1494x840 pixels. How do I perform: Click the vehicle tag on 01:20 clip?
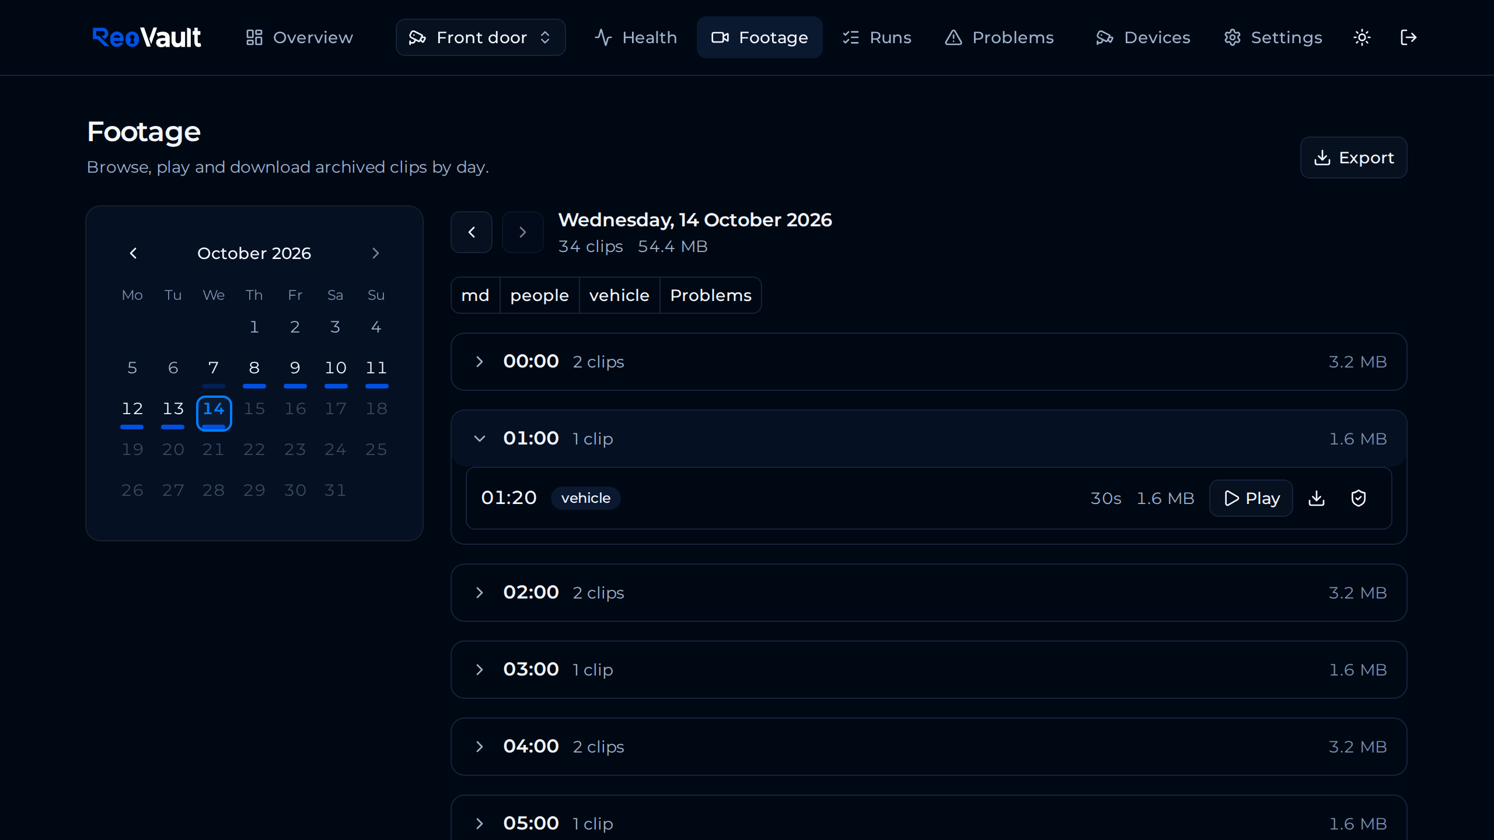586,498
